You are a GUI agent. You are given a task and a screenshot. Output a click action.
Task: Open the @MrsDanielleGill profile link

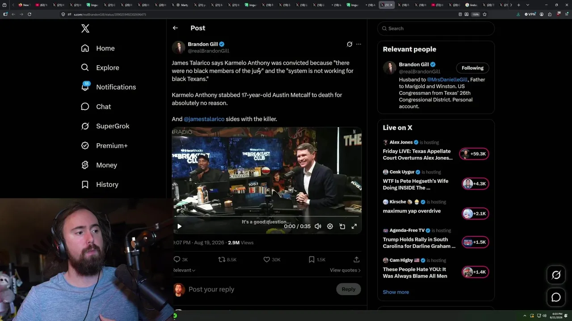pos(447,80)
